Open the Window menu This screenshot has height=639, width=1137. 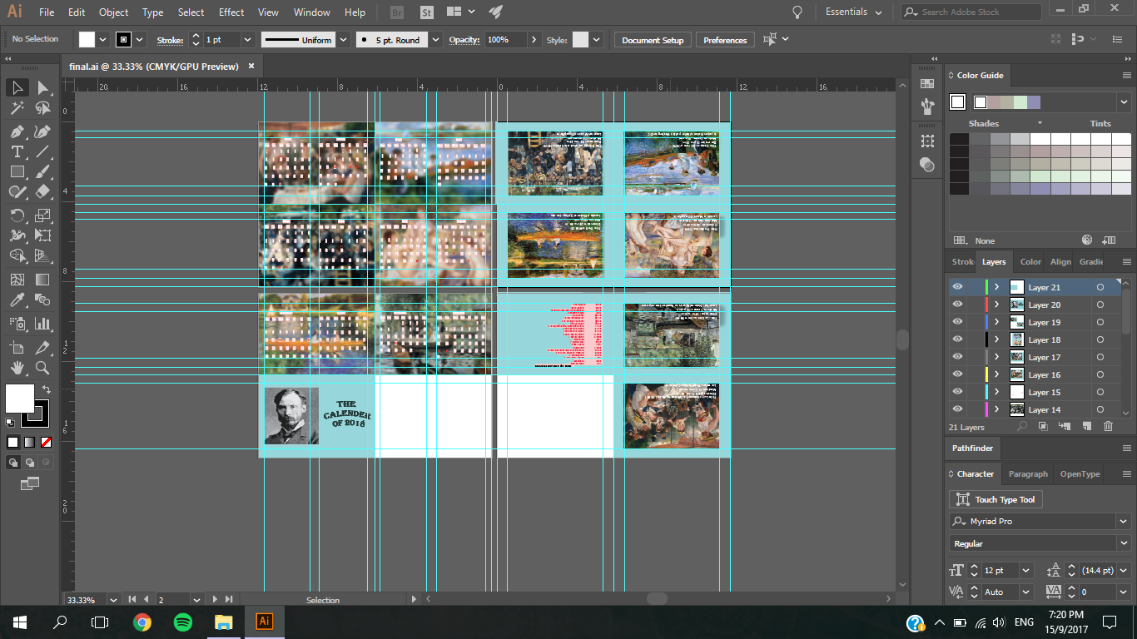(x=312, y=12)
